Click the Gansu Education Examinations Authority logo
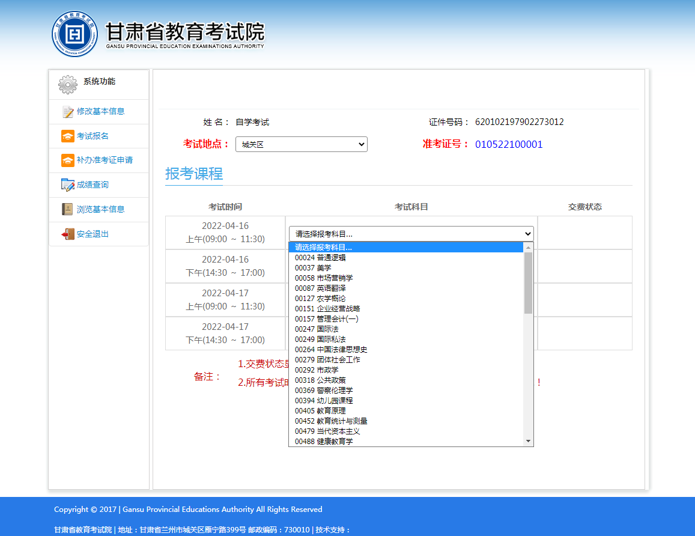This screenshot has width=695, height=536. 74,34
